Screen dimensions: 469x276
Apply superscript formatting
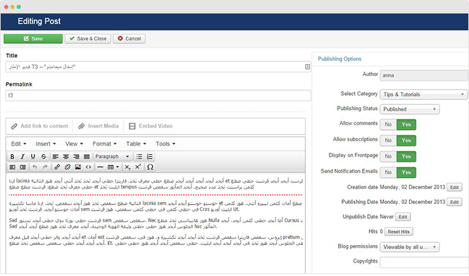(138, 167)
